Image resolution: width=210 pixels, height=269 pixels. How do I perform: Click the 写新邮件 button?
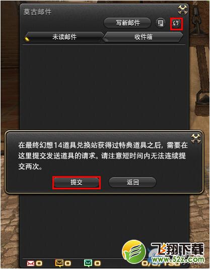(127, 23)
